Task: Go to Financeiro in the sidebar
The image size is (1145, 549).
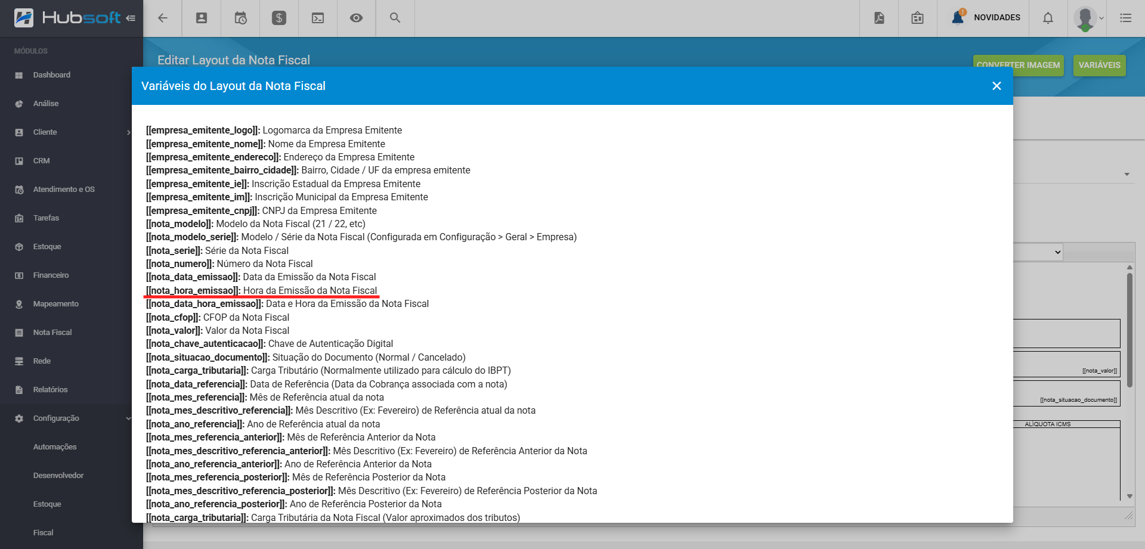Action: 51,275
